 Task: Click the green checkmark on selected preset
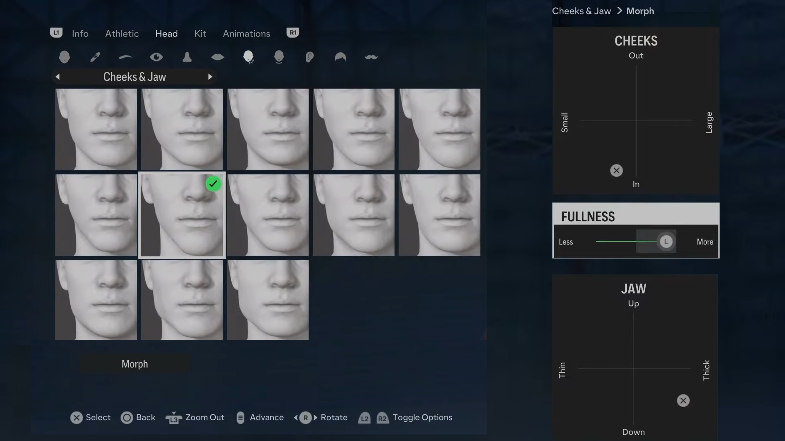point(213,184)
